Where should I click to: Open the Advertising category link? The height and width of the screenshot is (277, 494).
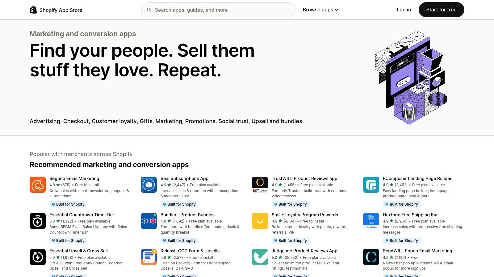point(44,121)
